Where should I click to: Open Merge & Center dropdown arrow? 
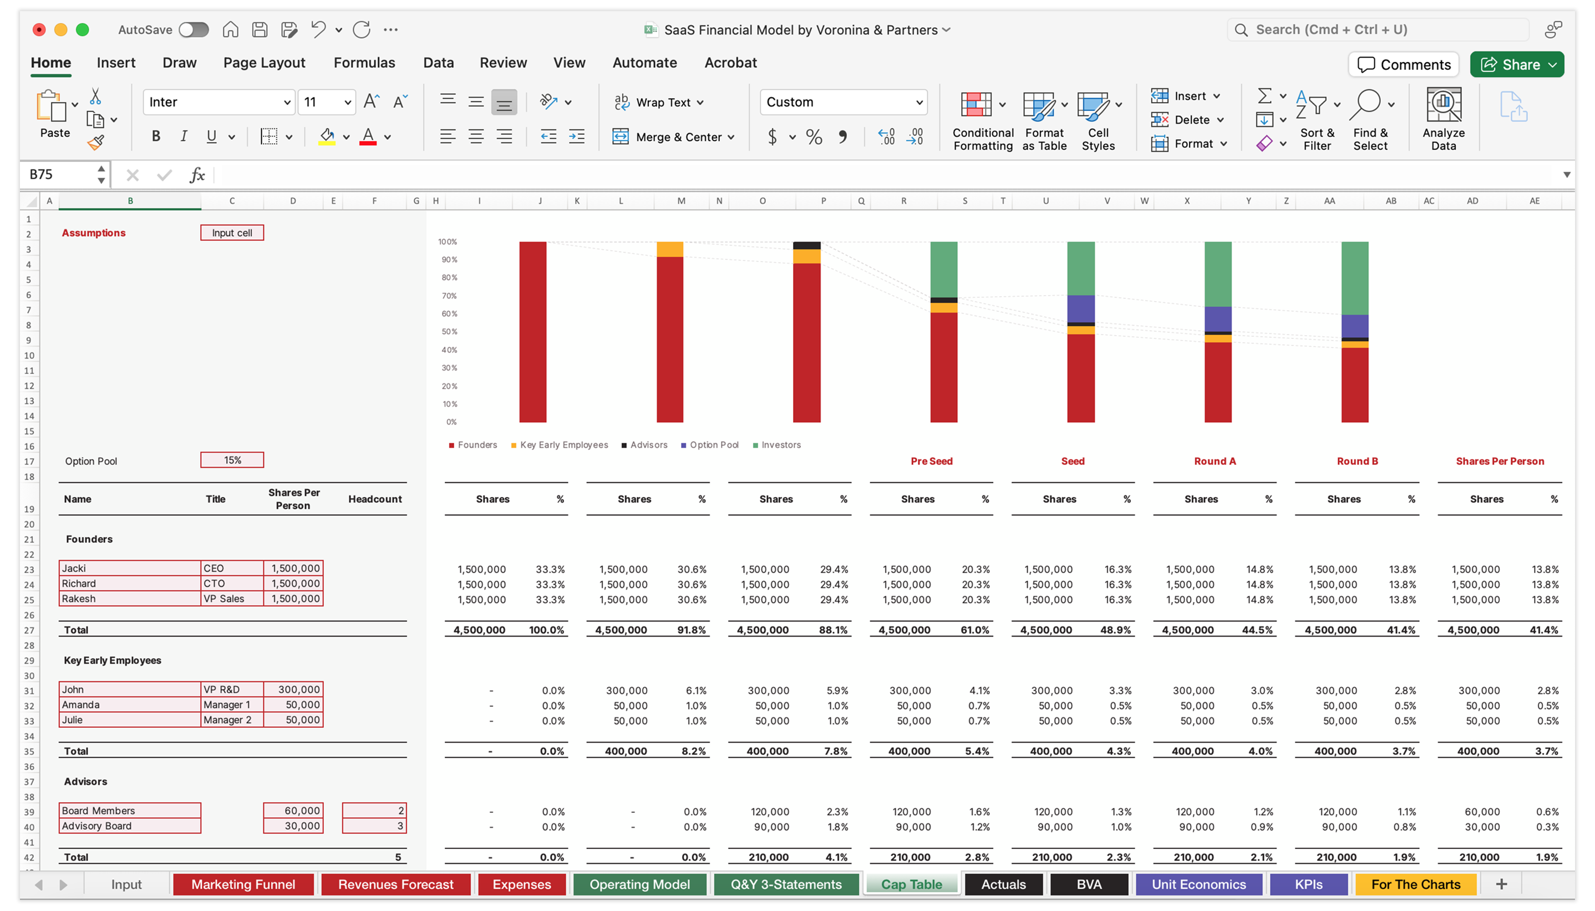point(731,137)
